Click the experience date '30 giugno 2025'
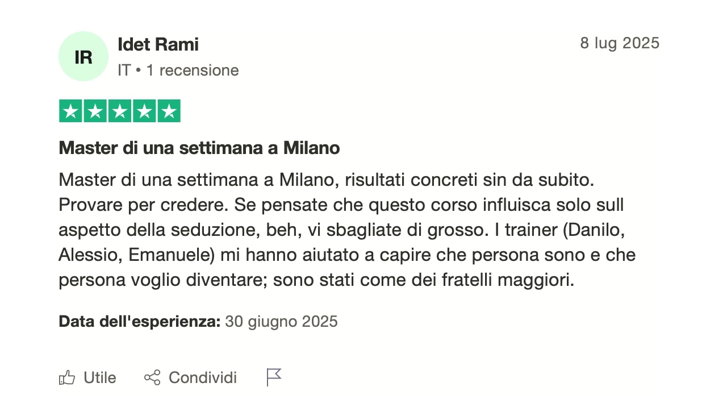The width and height of the screenshot is (727, 416). click(x=281, y=322)
